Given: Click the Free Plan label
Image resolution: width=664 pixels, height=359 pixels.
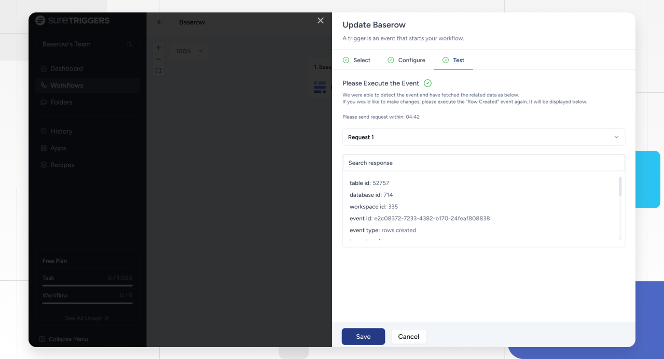Looking at the screenshot, I should point(54,261).
